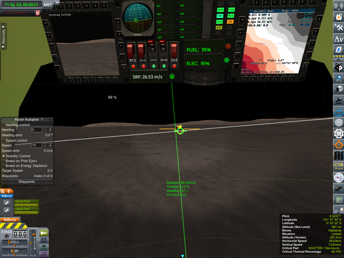Viewport: 344px width, 258px height.
Task: Open the Delta-V toolbar icon
Action: [339, 38]
